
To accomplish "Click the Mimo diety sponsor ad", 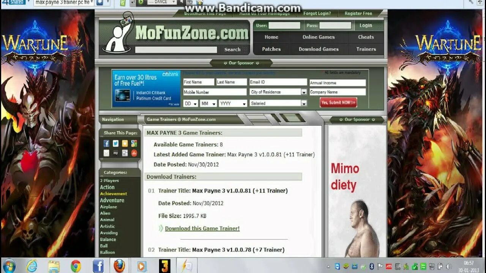I will (357, 191).
